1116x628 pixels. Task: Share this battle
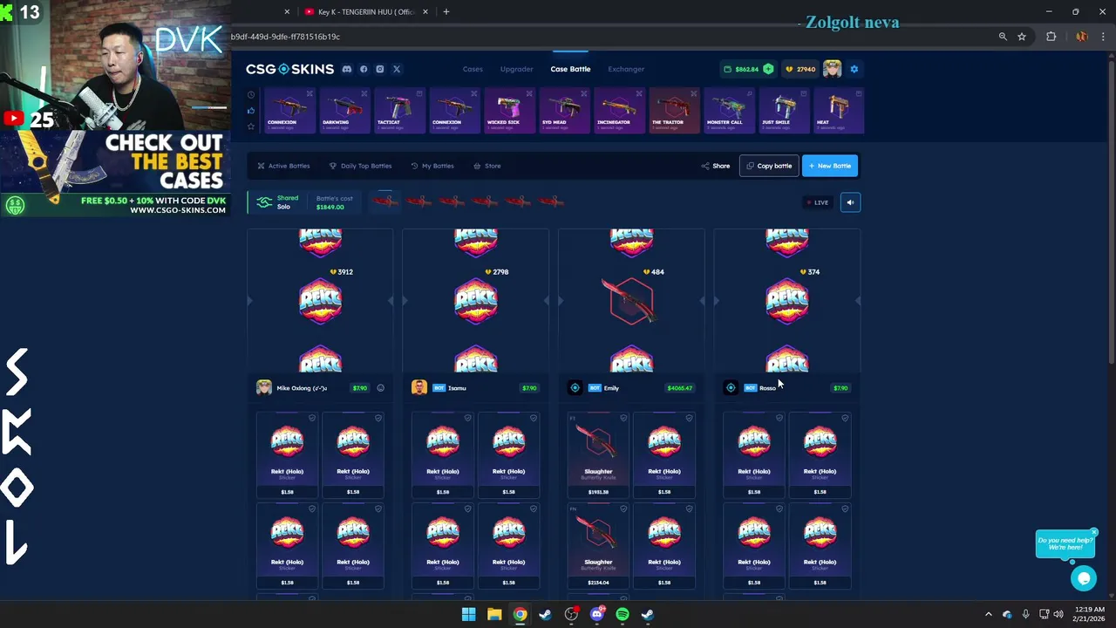(716, 166)
